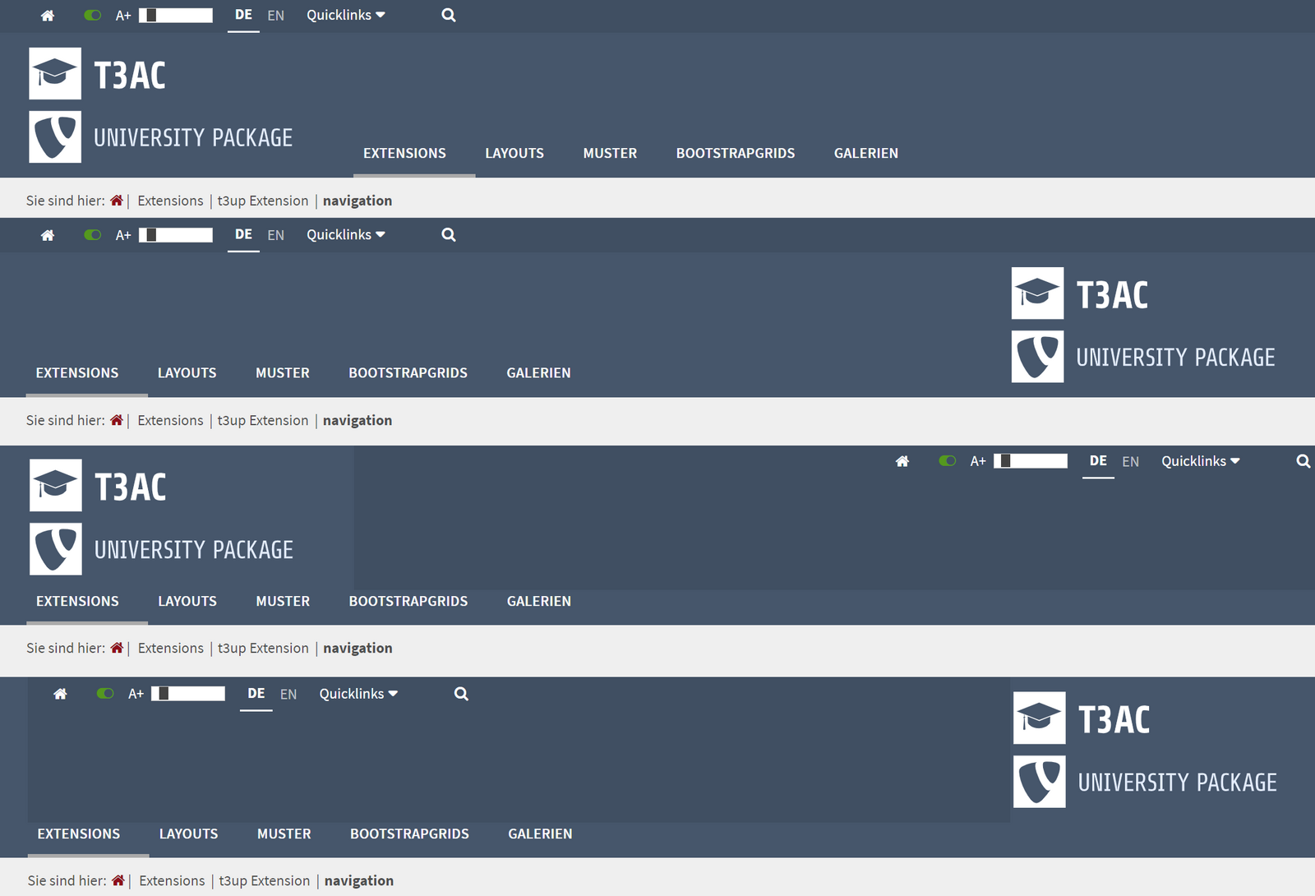Switch to EN language in the topmost header
1315x896 pixels.
276,16
